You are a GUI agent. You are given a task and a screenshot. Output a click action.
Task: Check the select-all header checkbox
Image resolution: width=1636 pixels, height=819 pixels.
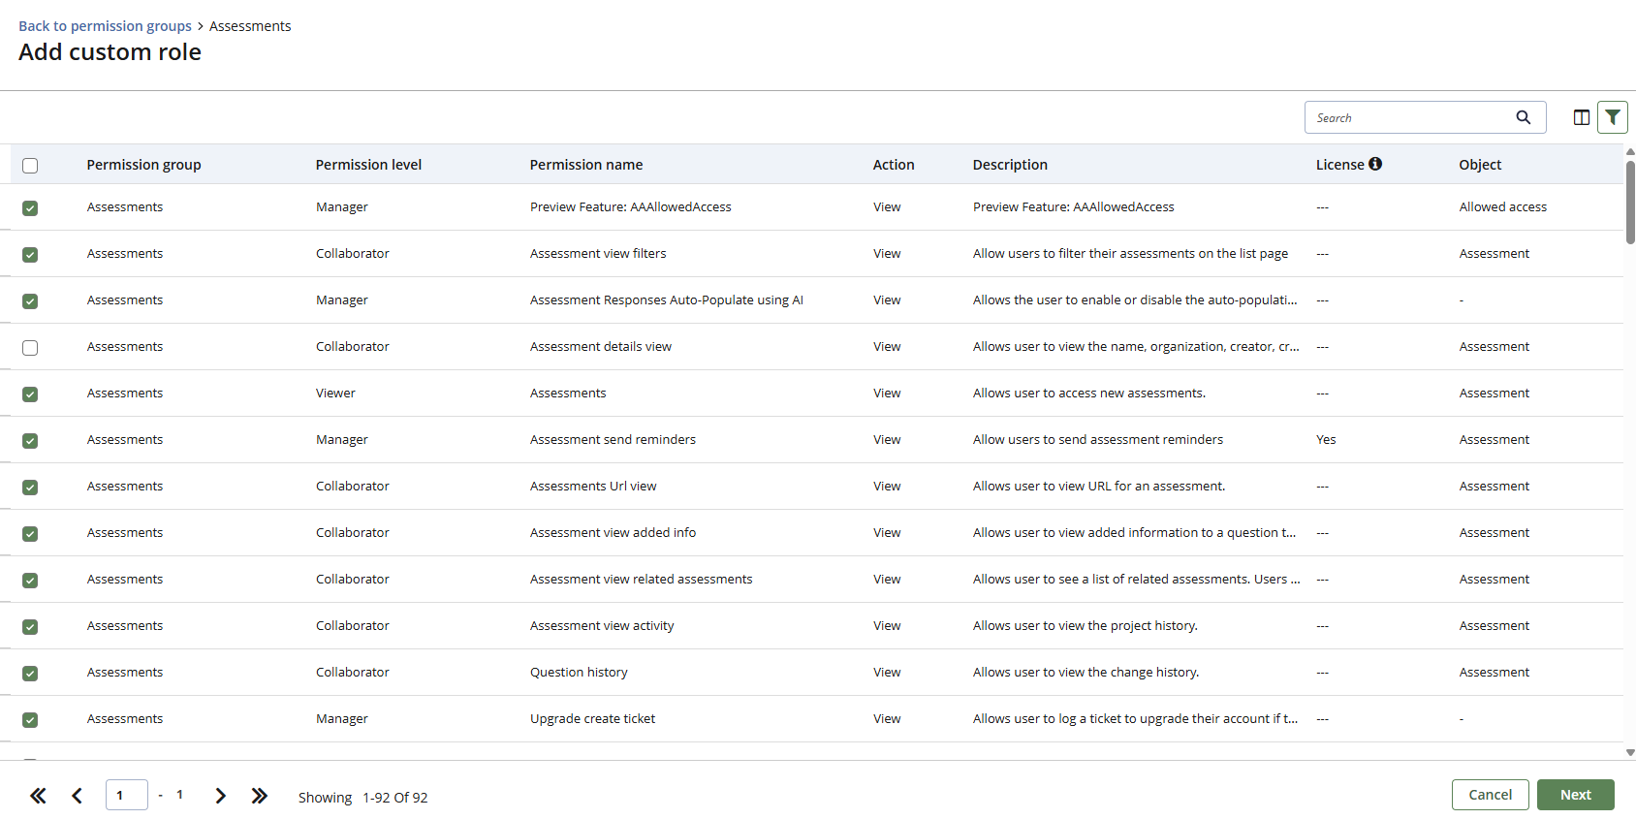coord(30,166)
